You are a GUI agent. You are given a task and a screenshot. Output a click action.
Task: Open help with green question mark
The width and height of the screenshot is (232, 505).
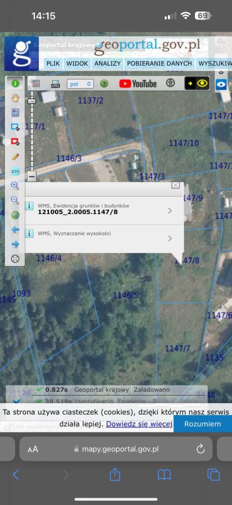[x=104, y=84]
